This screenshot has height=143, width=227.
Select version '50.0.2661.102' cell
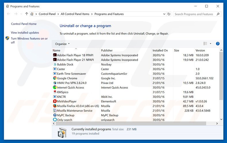pos(205,78)
